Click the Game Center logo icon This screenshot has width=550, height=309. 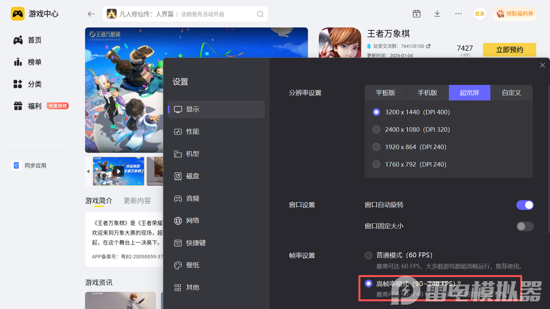(18, 14)
